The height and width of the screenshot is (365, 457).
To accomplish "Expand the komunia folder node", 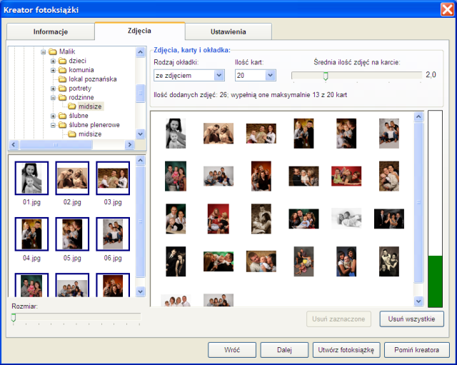I will pyautogui.click(x=53, y=70).
